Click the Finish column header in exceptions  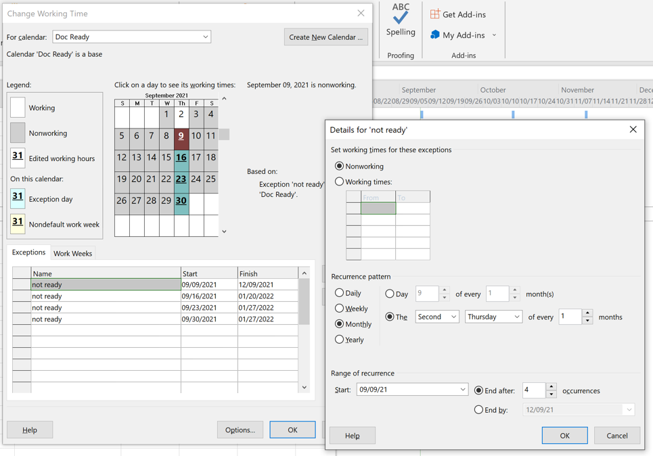click(x=268, y=273)
